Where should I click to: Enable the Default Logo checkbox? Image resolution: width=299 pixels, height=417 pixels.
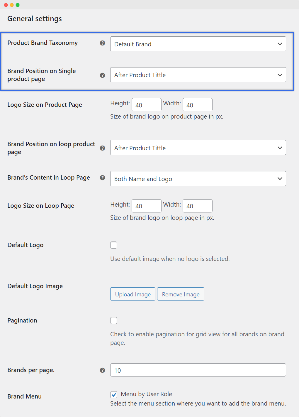point(114,245)
